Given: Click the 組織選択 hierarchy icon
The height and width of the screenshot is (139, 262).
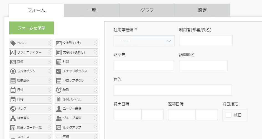Looking at the screenshot, I should [13, 118].
